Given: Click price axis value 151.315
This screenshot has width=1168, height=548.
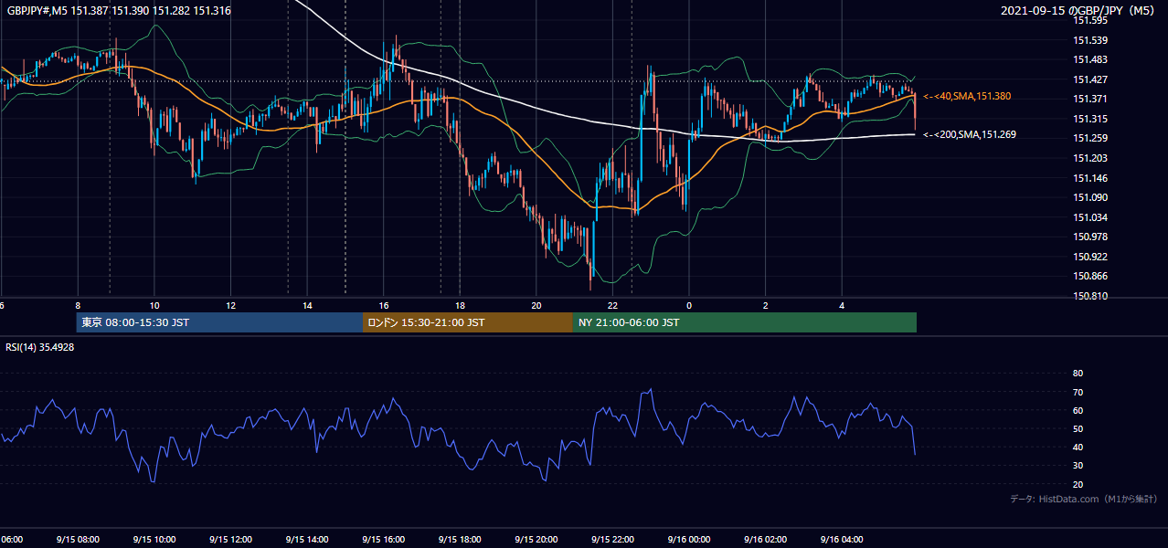Looking at the screenshot, I should (1090, 119).
